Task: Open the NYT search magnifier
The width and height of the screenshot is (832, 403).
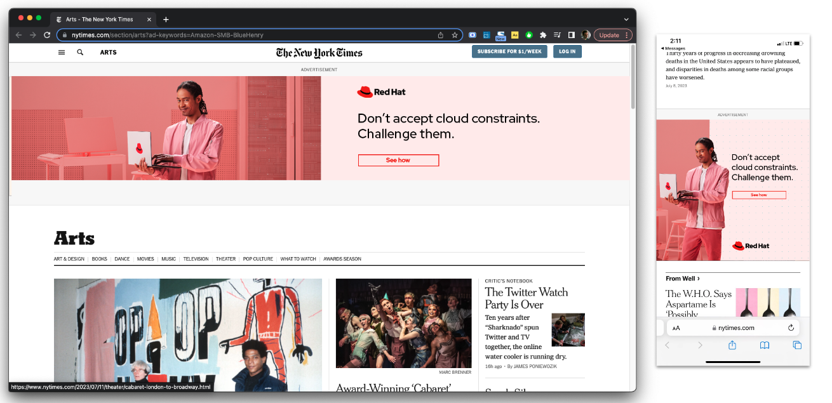Action: pos(80,52)
